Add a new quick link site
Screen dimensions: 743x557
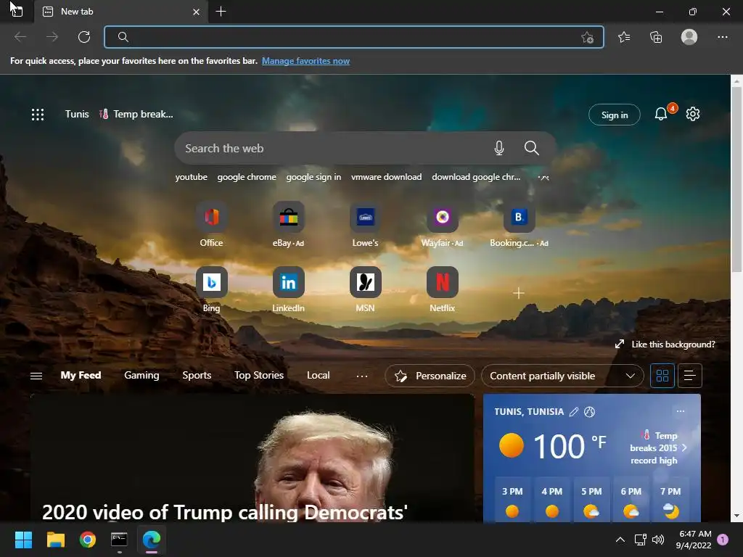click(519, 294)
